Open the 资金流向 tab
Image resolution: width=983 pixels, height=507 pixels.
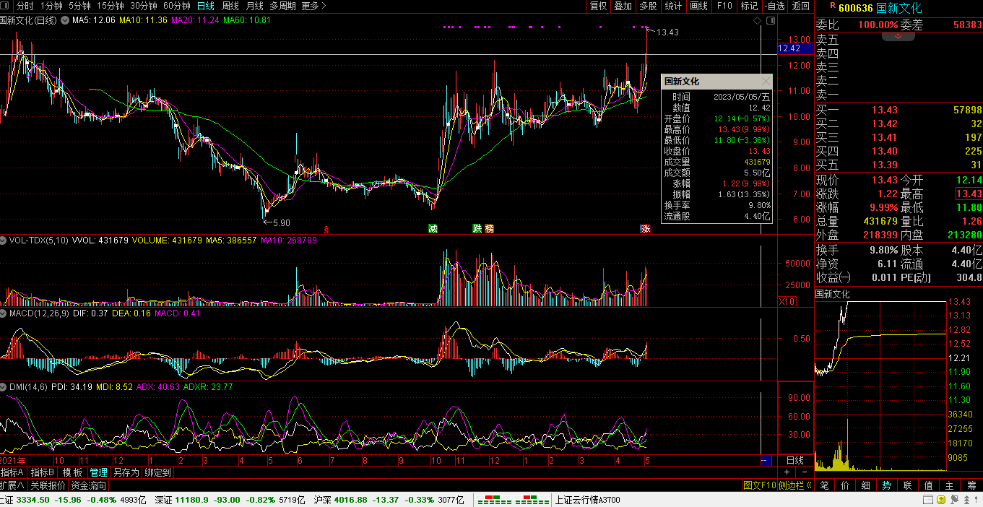(x=89, y=485)
